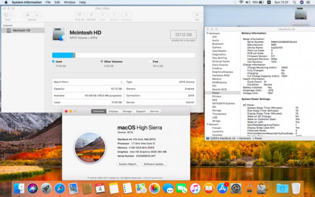This screenshot has height=197, width=315.
Task: Open Finder from the Dock
Action: click(19, 188)
